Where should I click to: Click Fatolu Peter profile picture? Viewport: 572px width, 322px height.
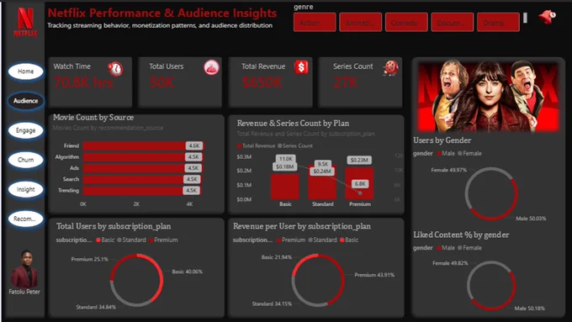click(x=24, y=269)
